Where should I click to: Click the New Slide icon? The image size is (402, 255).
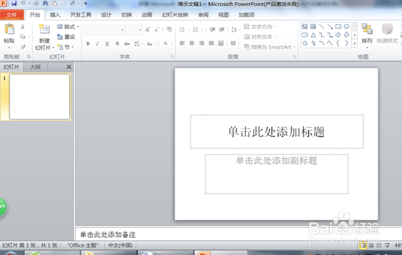coord(44,30)
